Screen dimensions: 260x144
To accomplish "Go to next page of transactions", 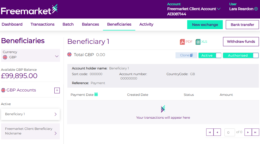I will tap(248, 132).
